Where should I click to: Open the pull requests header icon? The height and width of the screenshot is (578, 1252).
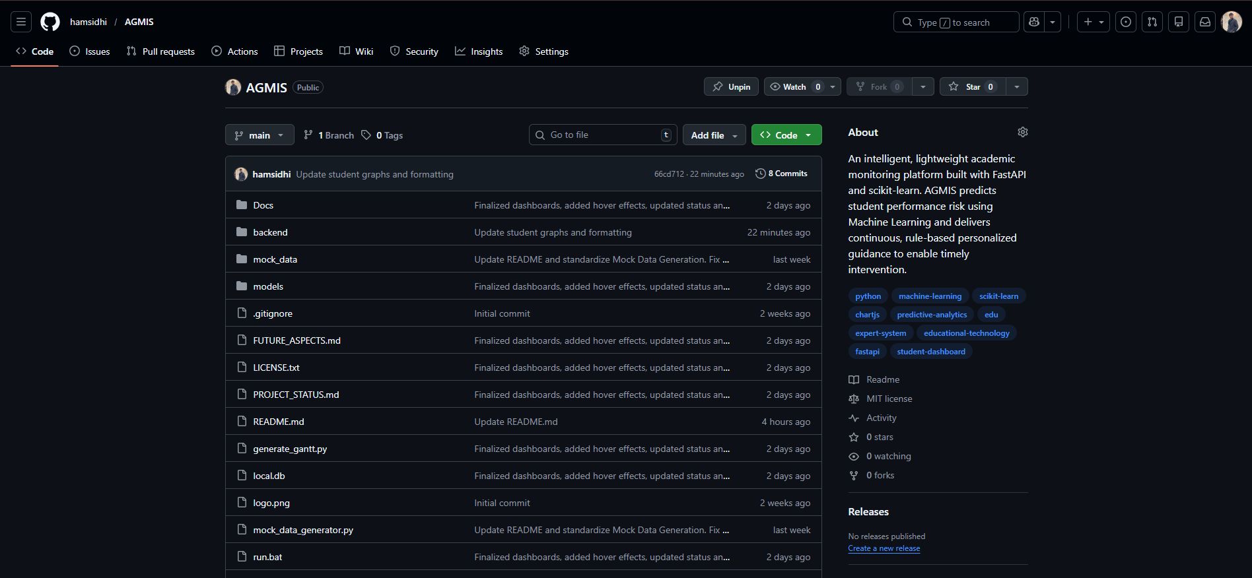[1152, 22]
